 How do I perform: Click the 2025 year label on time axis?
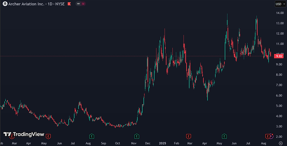pyautogui.click(x=162, y=143)
